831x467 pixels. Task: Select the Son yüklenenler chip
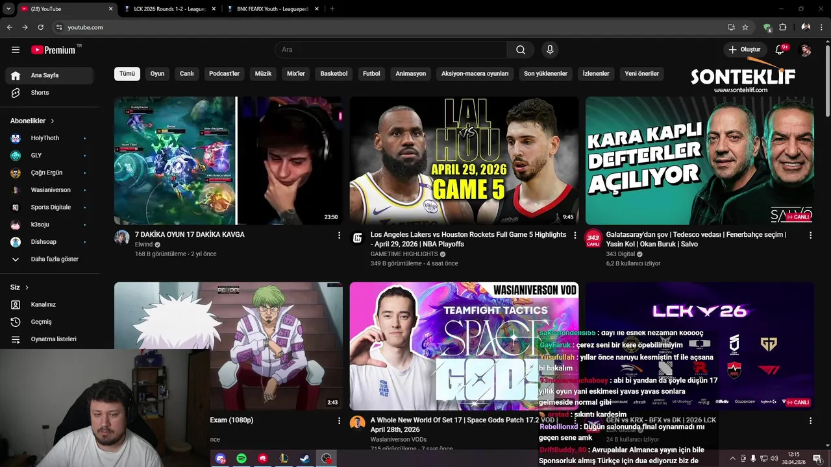click(x=545, y=73)
